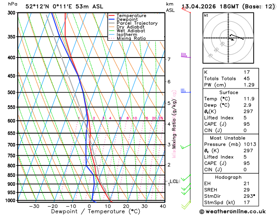Click the Totals Totals value 45
The image size is (279, 215).
pos(247,78)
